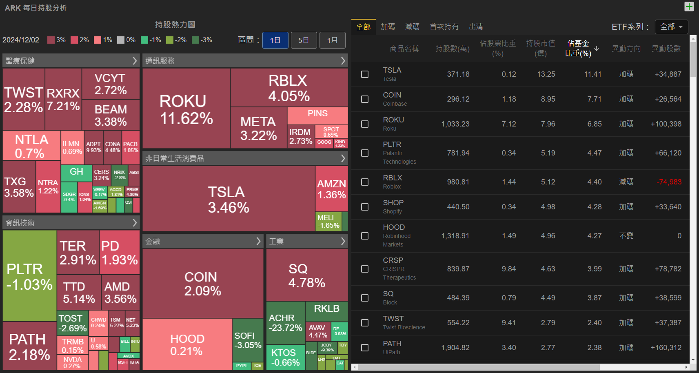Switch to the 首次持有 tab

coord(444,27)
